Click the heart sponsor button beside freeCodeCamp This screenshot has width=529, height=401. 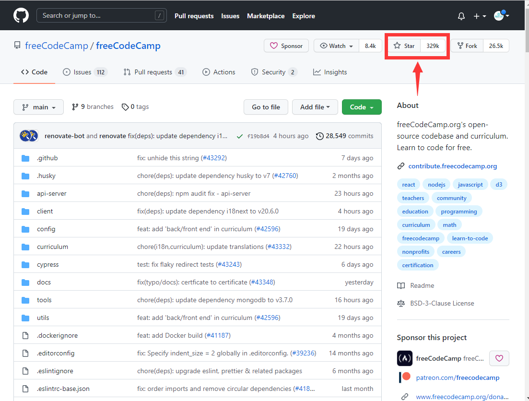[499, 358]
